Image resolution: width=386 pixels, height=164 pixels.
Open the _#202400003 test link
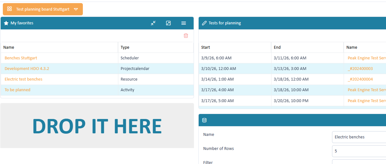[x=360, y=69]
